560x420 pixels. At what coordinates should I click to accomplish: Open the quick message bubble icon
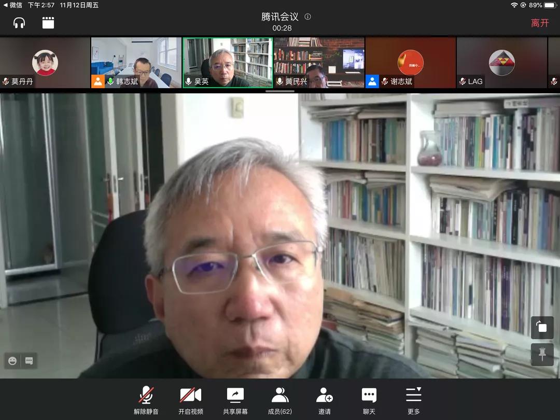coord(29,361)
